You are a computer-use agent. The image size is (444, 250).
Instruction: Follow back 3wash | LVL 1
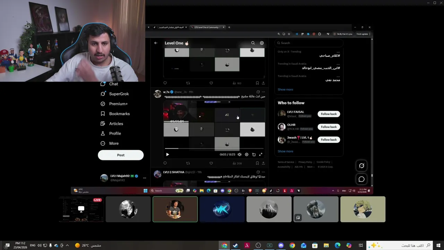tap(329, 140)
